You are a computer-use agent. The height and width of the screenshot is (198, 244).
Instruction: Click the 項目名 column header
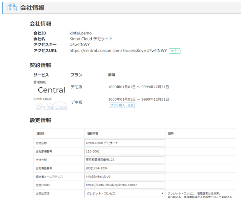click(41, 133)
